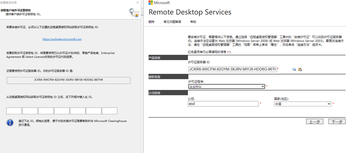Click the 公司信息 section header
This screenshot has width=346, height=153.
pos(168,93)
